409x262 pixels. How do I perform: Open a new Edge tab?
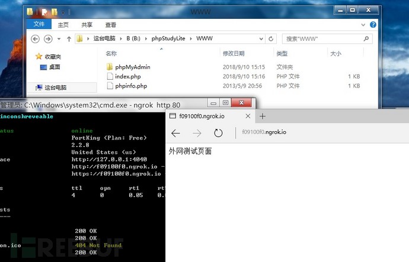(x=263, y=117)
